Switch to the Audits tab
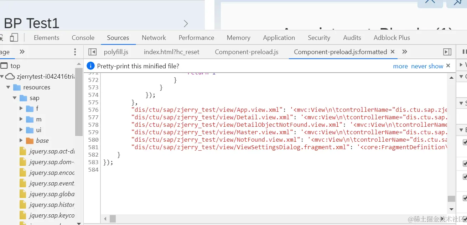This screenshot has width=467, height=225. 352,38
